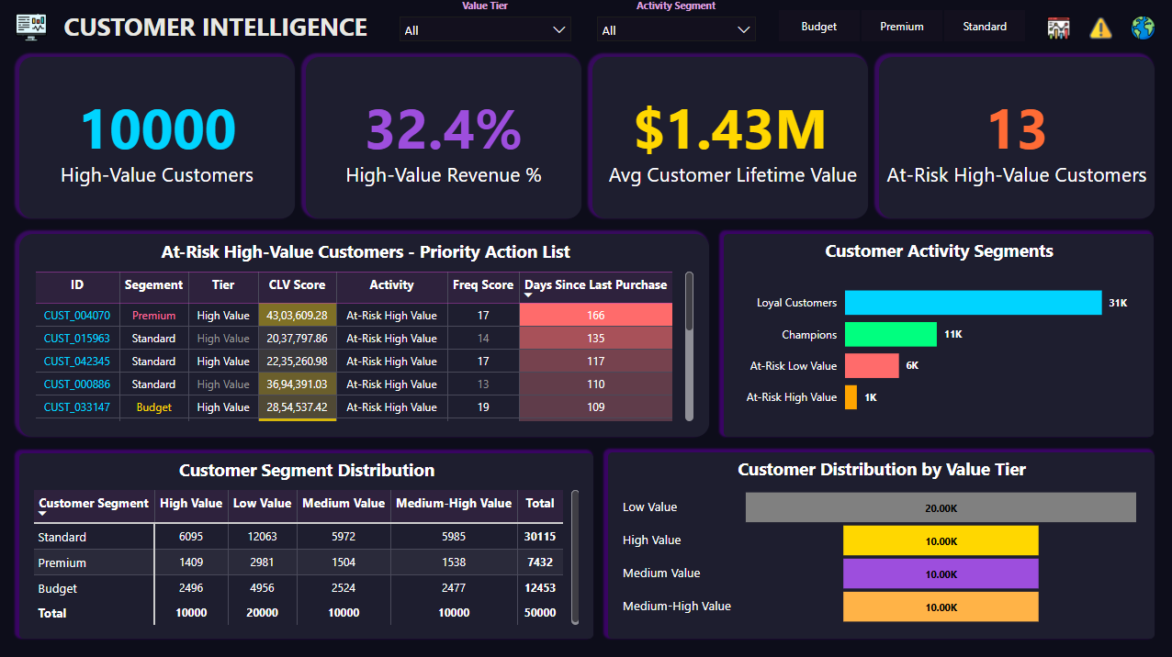This screenshot has width=1172, height=657.
Task: Click the Champions green bar segment
Action: click(890, 334)
